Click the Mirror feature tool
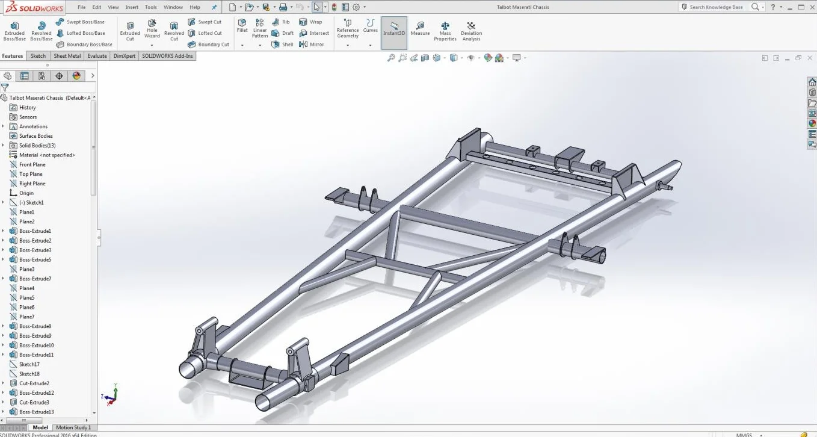The width and height of the screenshot is (817, 437). tap(312, 45)
